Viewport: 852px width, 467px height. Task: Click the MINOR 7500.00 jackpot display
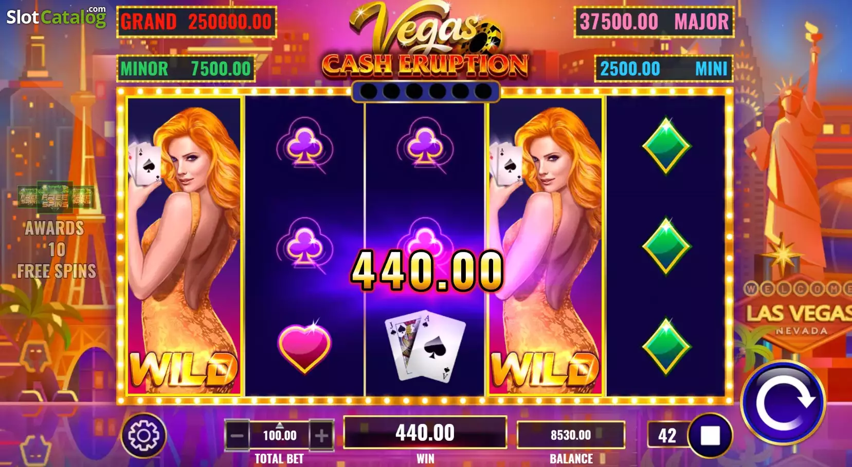(x=186, y=69)
